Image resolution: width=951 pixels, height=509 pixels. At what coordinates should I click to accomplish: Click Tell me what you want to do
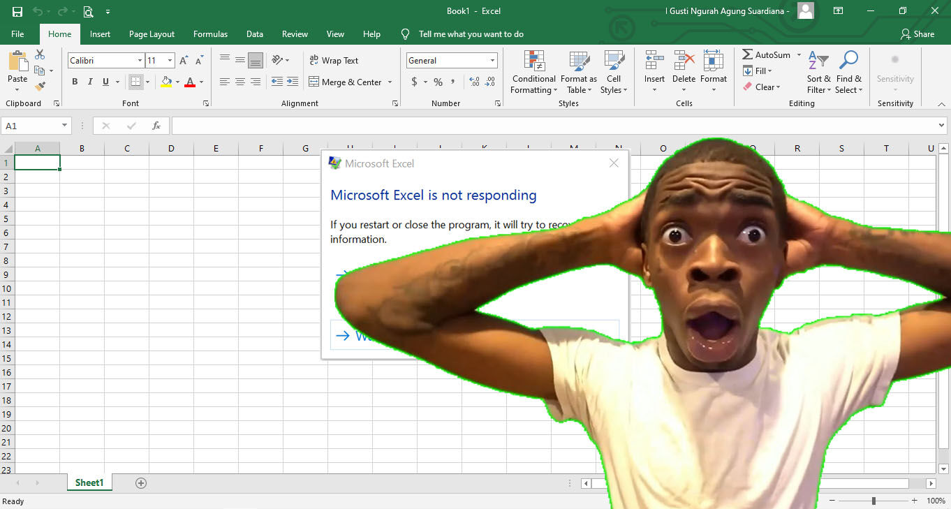coord(471,34)
